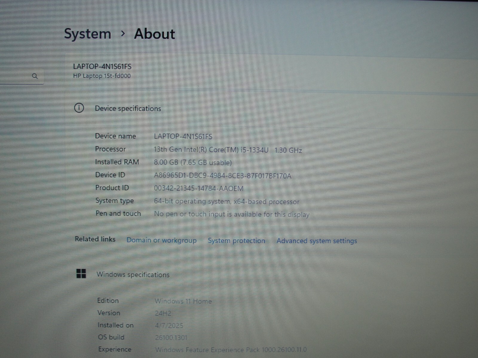Click the About breadcrumb heading
This screenshot has width=478, height=358.
(154, 34)
